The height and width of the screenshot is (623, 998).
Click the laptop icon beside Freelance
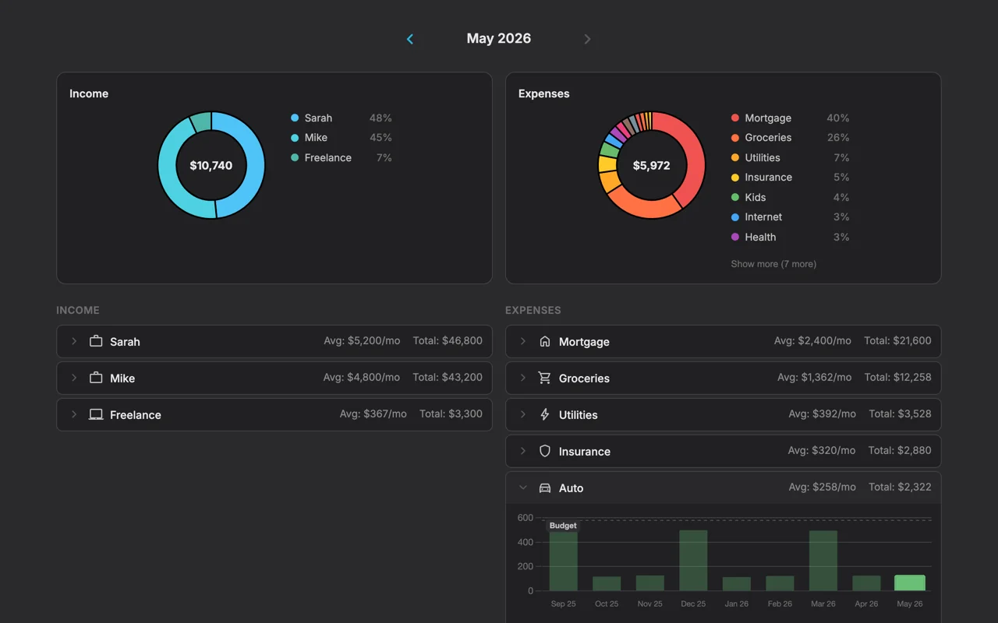click(96, 414)
